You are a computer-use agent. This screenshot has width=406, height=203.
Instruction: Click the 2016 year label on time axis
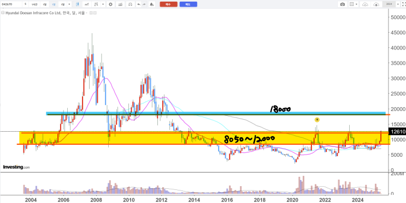(227, 200)
